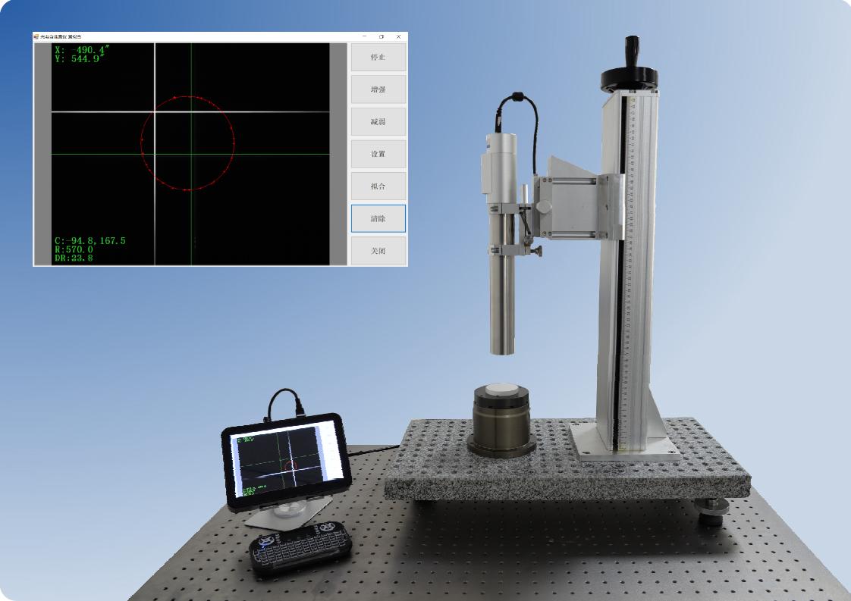851x601 pixels.
Task: Click the 拟合 (Fit) button
Action: click(x=378, y=186)
